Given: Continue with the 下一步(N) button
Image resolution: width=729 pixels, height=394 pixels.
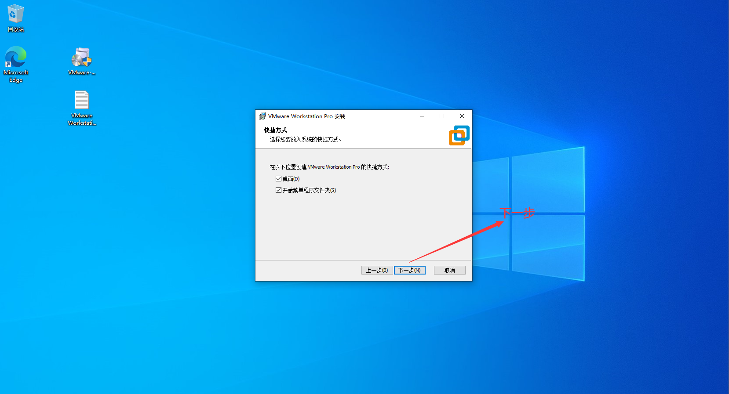Looking at the screenshot, I should (x=409, y=270).
